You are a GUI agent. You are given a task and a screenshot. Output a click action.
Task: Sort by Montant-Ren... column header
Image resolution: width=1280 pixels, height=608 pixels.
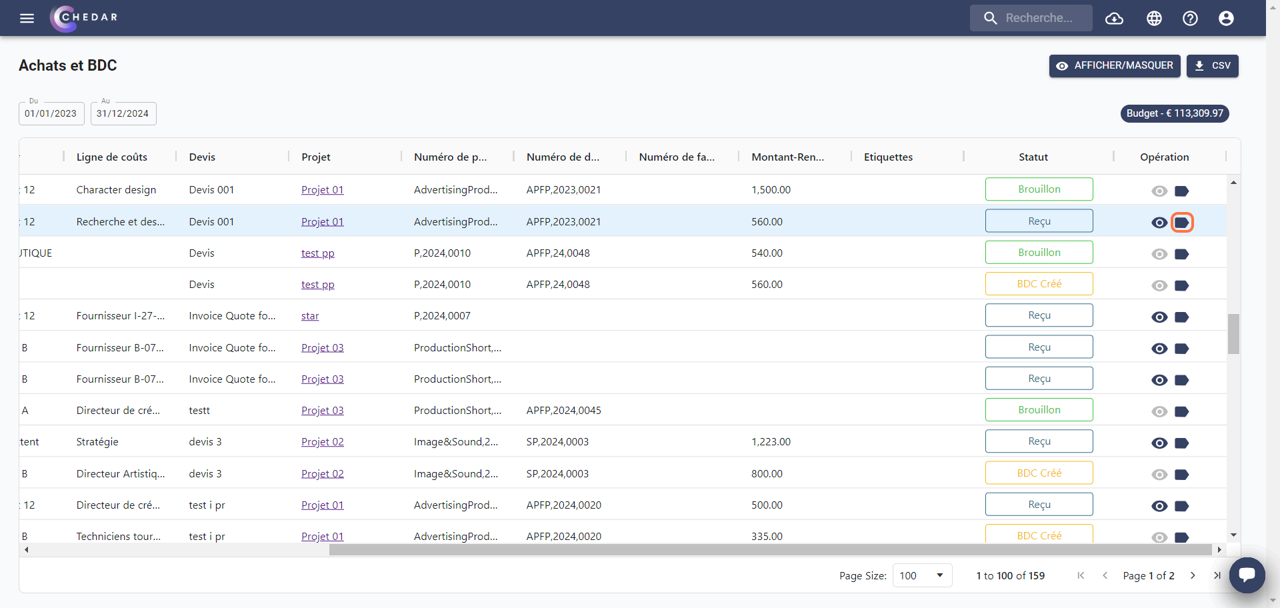click(x=787, y=157)
